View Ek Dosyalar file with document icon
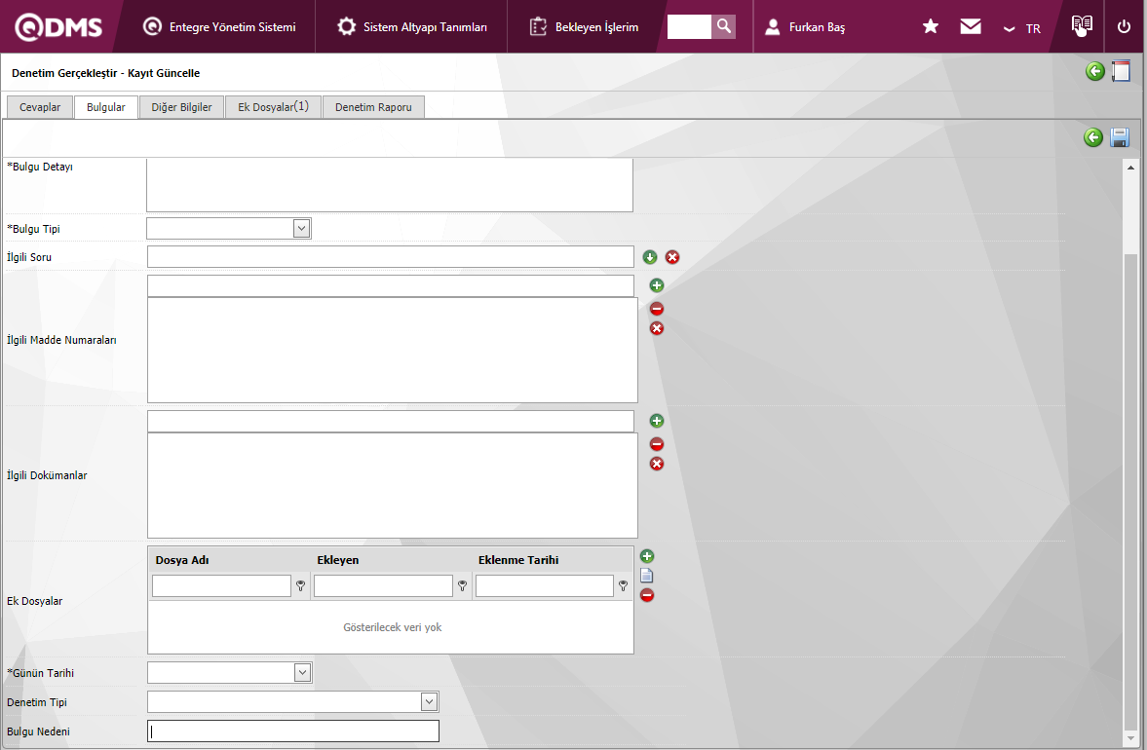This screenshot has width=1147, height=750. click(647, 576)
